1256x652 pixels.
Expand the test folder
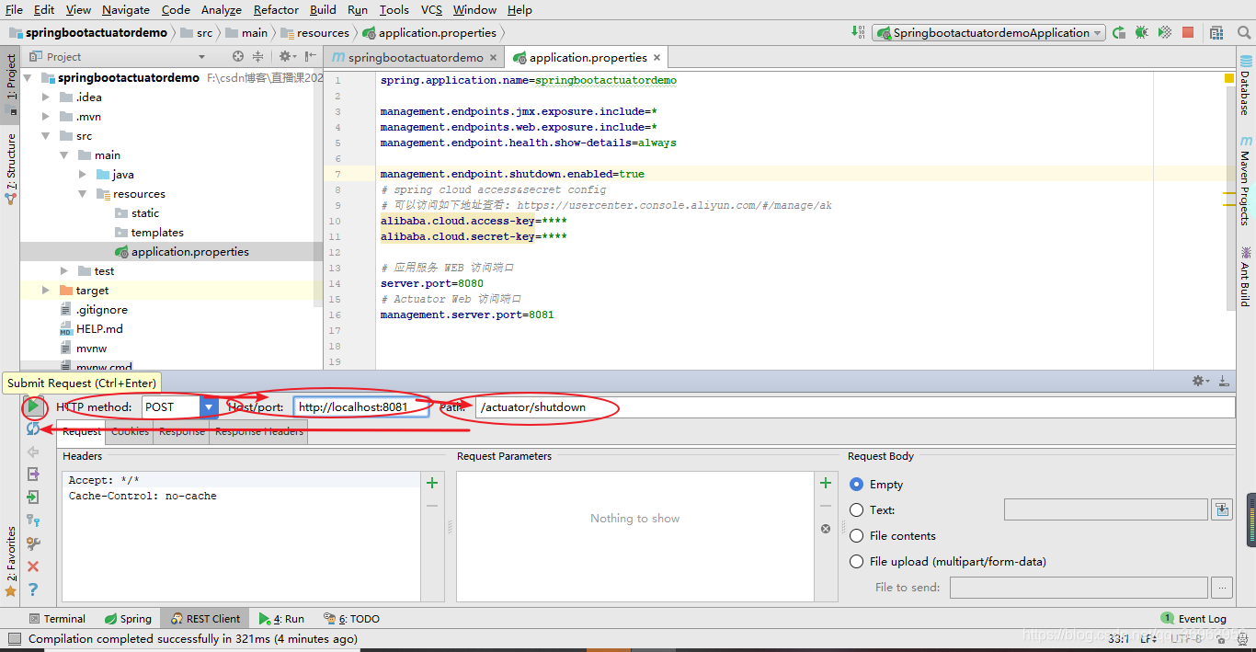coord(63,271)
